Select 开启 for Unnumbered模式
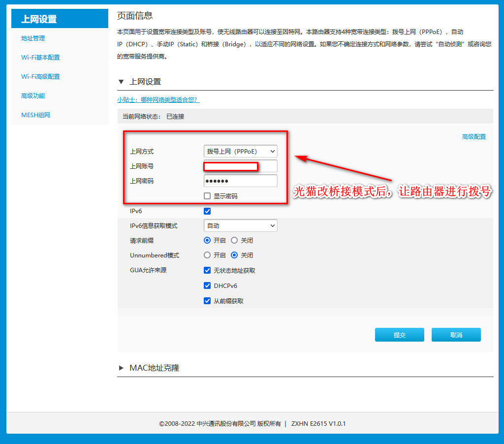Viewport: 504px width, 444px height. tap(207, 255)
